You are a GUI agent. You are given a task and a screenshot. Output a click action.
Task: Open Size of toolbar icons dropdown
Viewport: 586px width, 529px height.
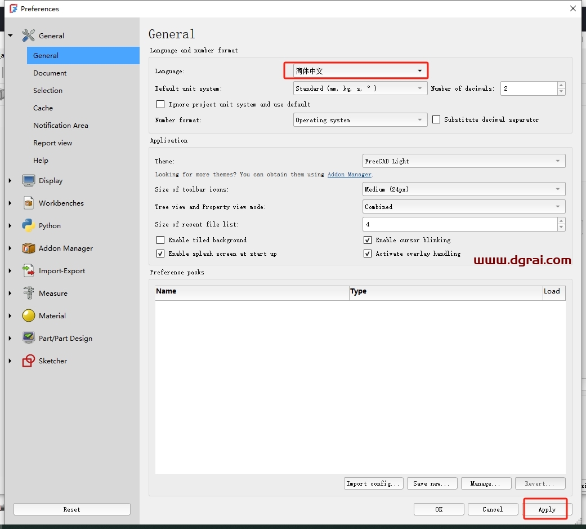pyautogui.click(x=464, y=189)
